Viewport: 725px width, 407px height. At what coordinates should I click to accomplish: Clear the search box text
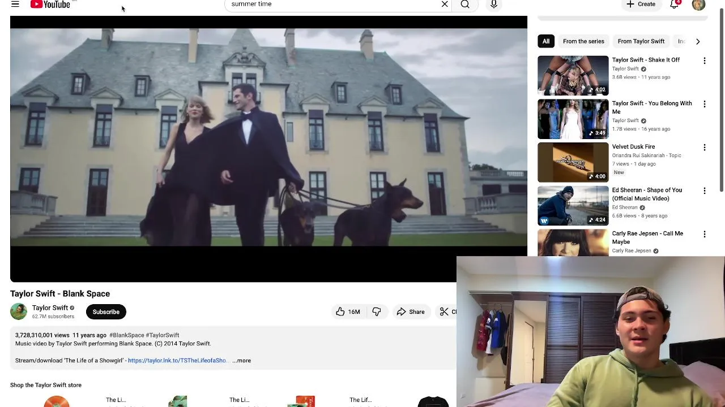point(445,5)
